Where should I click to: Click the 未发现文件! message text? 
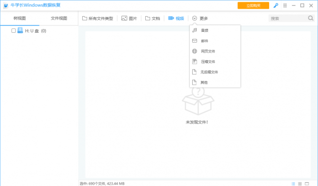coord(197,122)
